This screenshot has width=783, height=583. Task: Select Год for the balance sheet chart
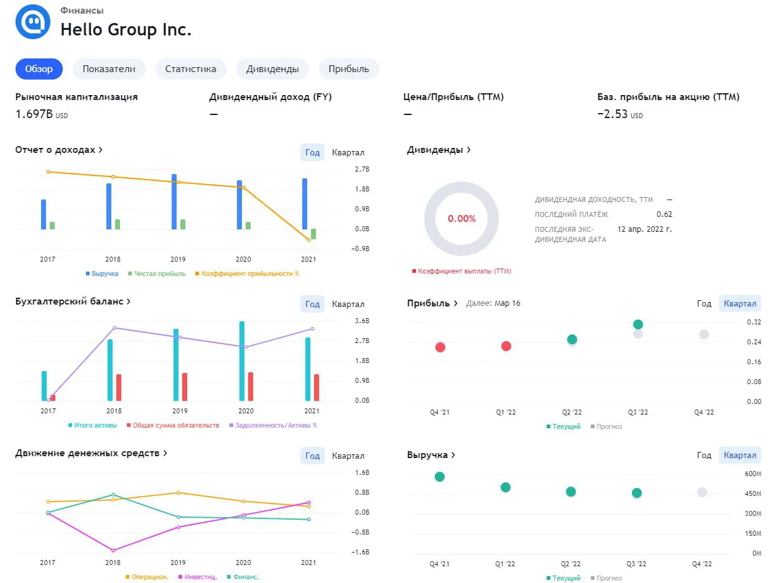click(313, 304)
